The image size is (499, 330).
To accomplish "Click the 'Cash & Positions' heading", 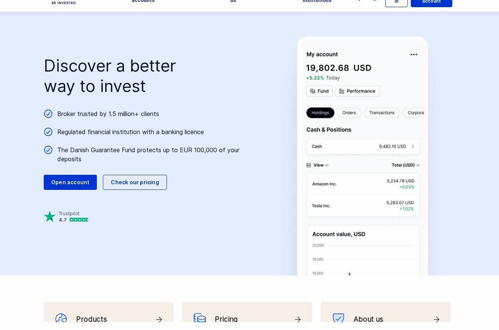I will 329,130.
